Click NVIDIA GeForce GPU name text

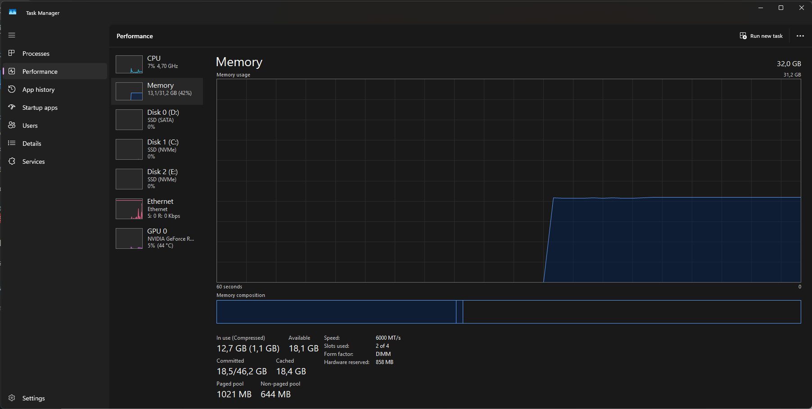(x=171, y=239)
